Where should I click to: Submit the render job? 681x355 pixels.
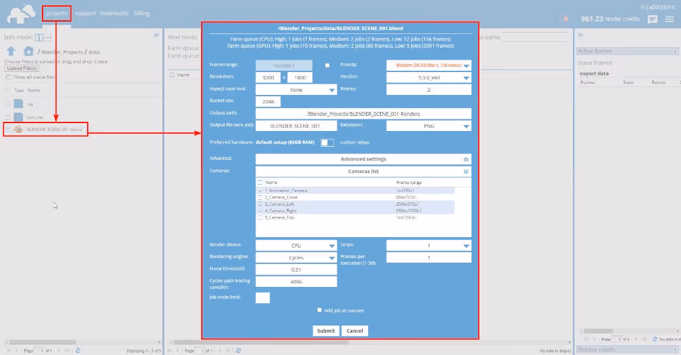tap(325, 331)
